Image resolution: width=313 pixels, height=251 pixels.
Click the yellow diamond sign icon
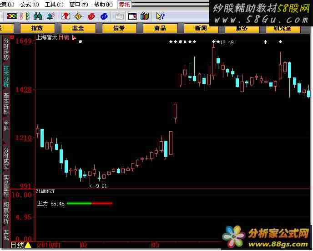(x=78, y=16)
